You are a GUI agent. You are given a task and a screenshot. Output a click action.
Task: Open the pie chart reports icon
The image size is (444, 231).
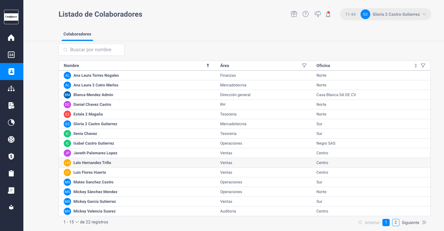tap(11, 122)
